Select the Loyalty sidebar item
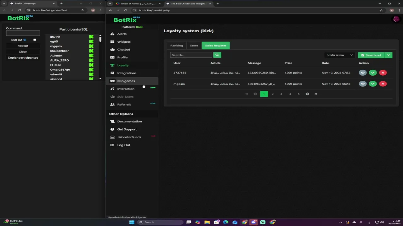This screenshot has height=226, width=403. (123, 65)
